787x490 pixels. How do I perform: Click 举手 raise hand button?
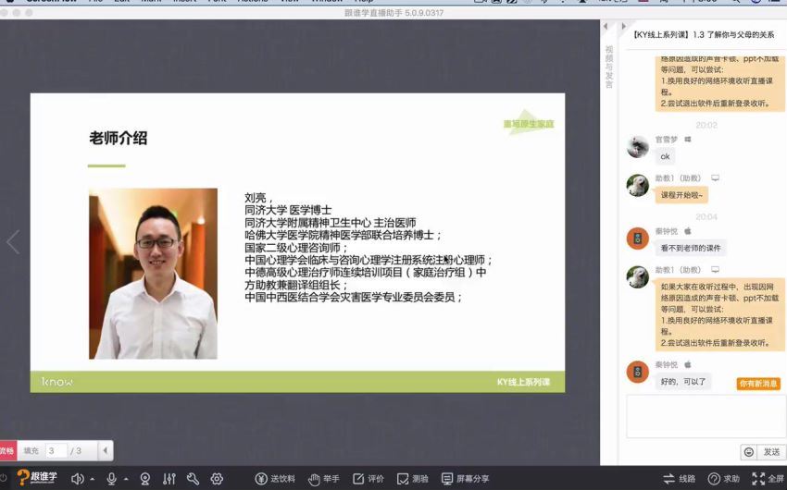pos(324,479)
